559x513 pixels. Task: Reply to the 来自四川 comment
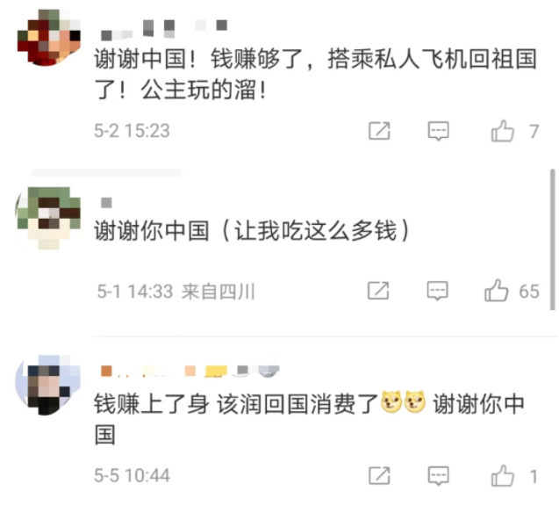point(437,291)
